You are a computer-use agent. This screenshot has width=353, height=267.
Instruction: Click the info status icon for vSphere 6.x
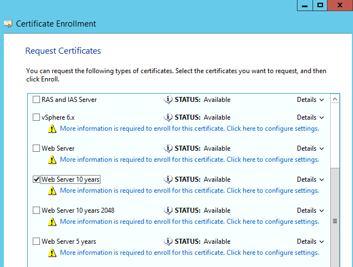coord(169,117)
